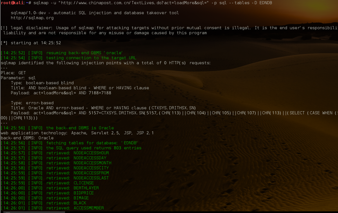Viewport: 338px width, 213px height.
Task: Click 'the SQL query used returns 803 entries' line
Action: pos(71,148)
